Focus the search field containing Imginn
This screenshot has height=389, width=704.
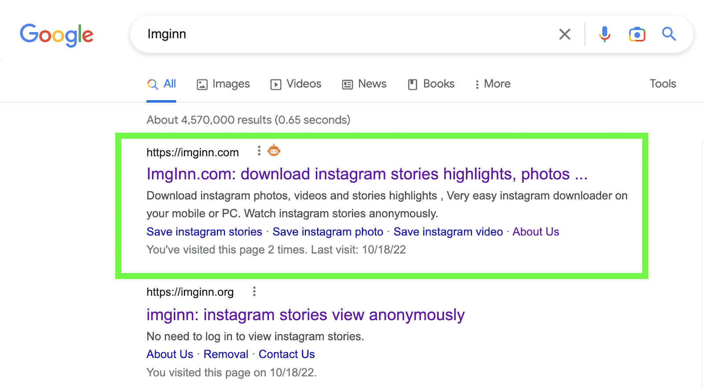[x=343, y=34]
